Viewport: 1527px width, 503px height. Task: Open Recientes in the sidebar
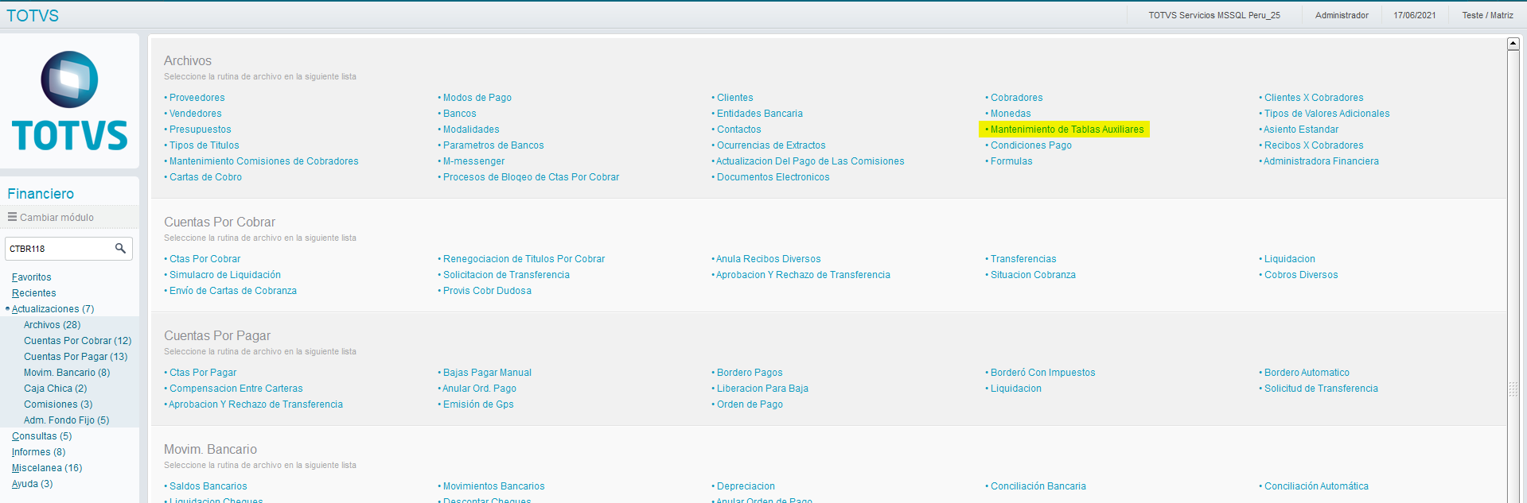[34, 293]
